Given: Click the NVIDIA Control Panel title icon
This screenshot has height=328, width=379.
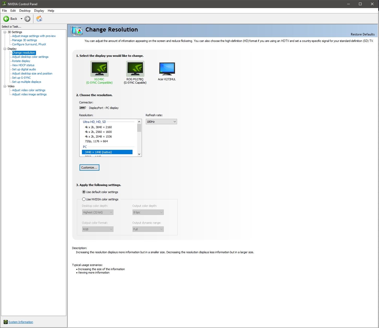Looking at the screenshot, I should click(x=4, y=4).
